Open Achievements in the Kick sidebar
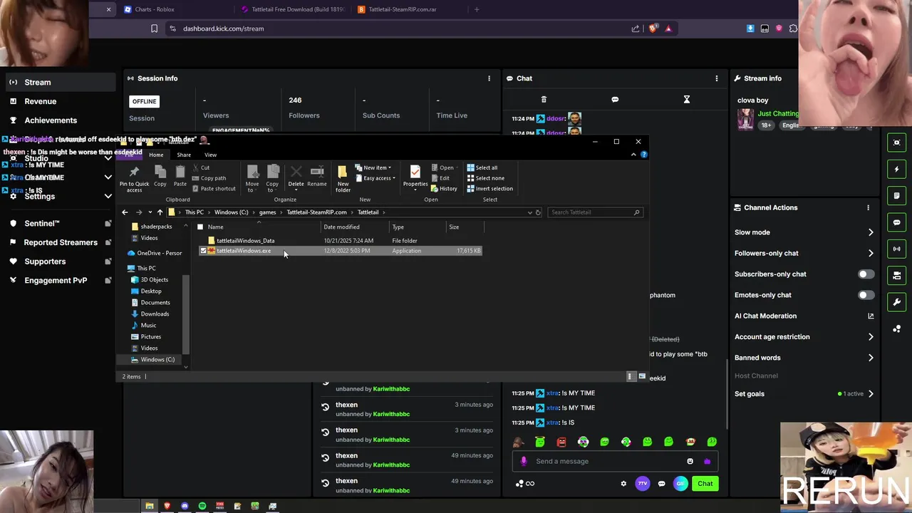The image size is (912, 513). click(x=51, y=120)
